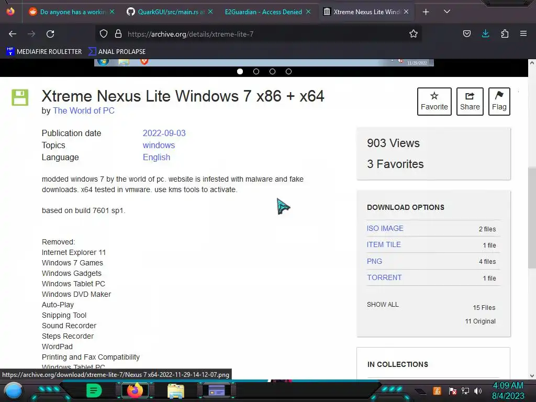Close the E2Guardian tab
The image size is (536, 402).
(x=308, y=12)
